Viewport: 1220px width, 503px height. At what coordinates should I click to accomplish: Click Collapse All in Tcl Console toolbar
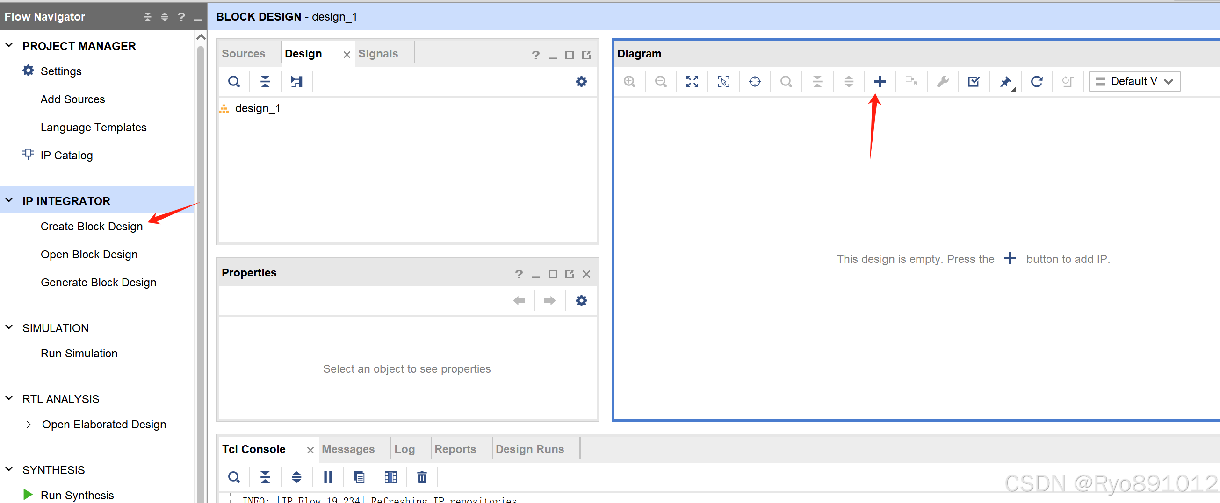pyautogui.click(x=265, y=477)
